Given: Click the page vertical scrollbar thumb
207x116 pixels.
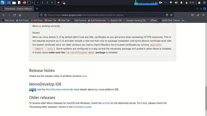Looking at the screenshot, I should pyautogui.click(x=206, y=98).
